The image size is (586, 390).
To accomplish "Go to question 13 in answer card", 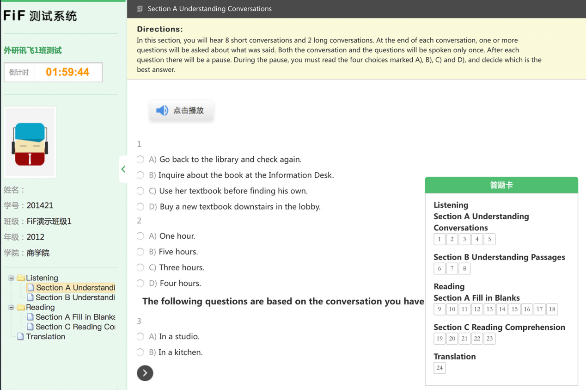I will 489,309.
